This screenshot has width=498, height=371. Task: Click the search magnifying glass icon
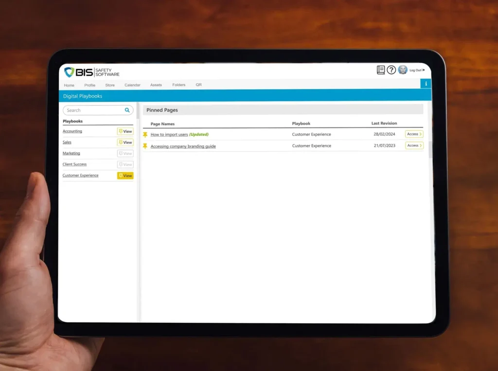pos(127,110)
